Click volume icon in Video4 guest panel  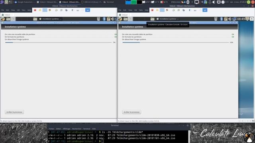coord(229,19)
